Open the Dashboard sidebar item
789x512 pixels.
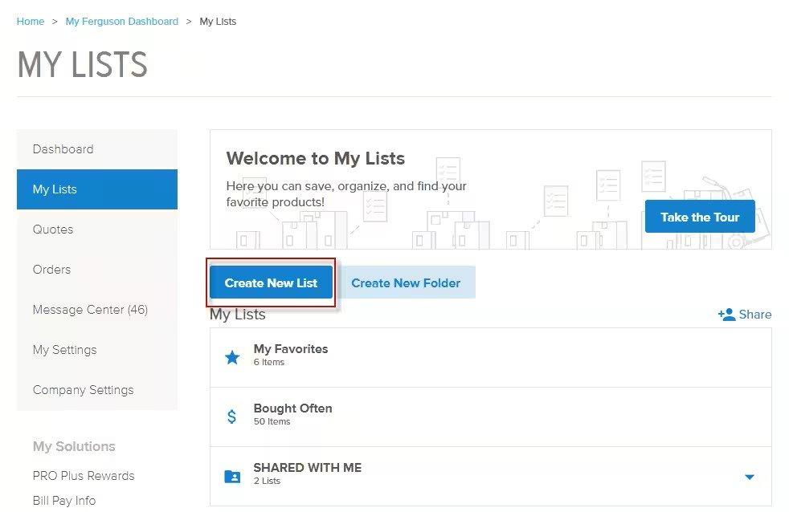(97, 149)
